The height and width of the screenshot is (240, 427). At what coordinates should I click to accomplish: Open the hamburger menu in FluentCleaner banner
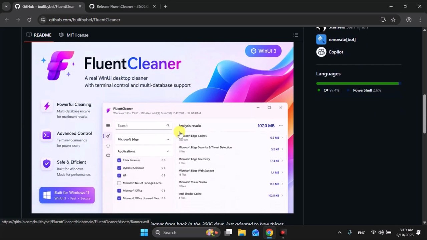click(108, 126)
